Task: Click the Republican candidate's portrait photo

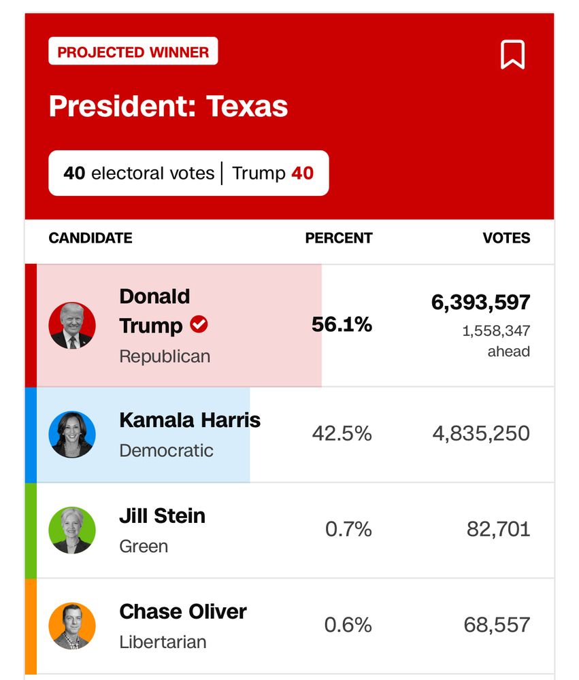Action: pos(72,326)
